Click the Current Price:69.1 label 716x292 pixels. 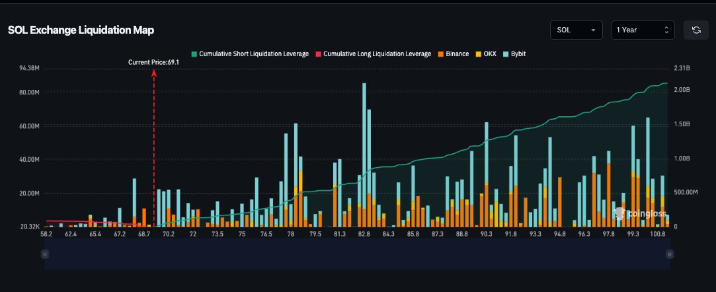pyautogui.click(x=153, y=62)
